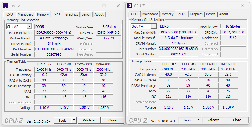Open the Slot #2 memory slot dropdown
252x127 pixels.
(x=29, y=27)
